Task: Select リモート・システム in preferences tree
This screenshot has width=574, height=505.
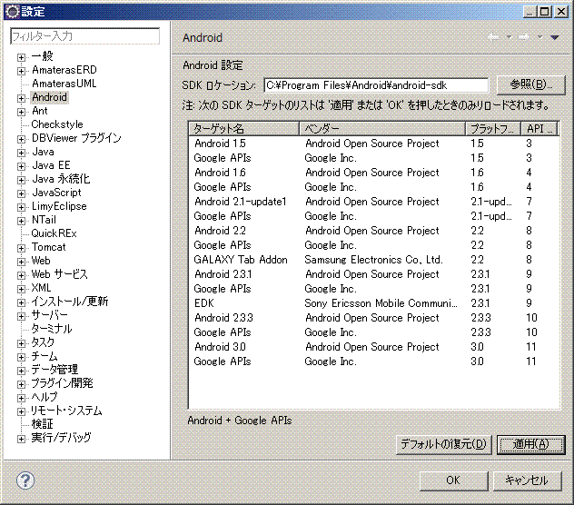Action: 66,411
